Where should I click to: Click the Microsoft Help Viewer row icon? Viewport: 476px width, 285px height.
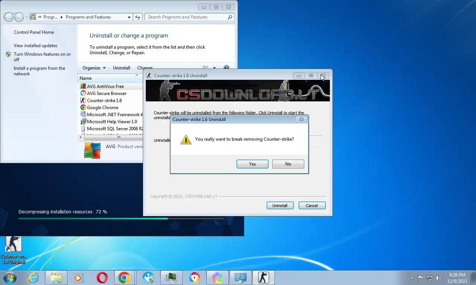coord(83,122)
